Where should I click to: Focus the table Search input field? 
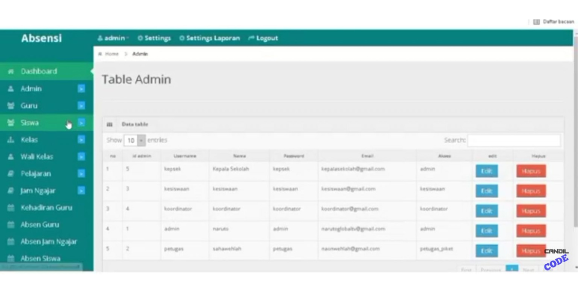click(513, 140)
